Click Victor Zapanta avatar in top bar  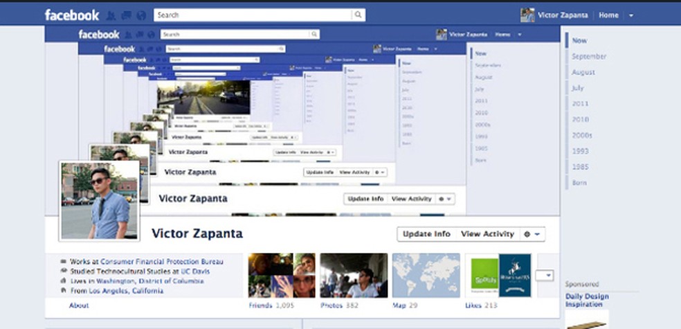pos(527,15)
